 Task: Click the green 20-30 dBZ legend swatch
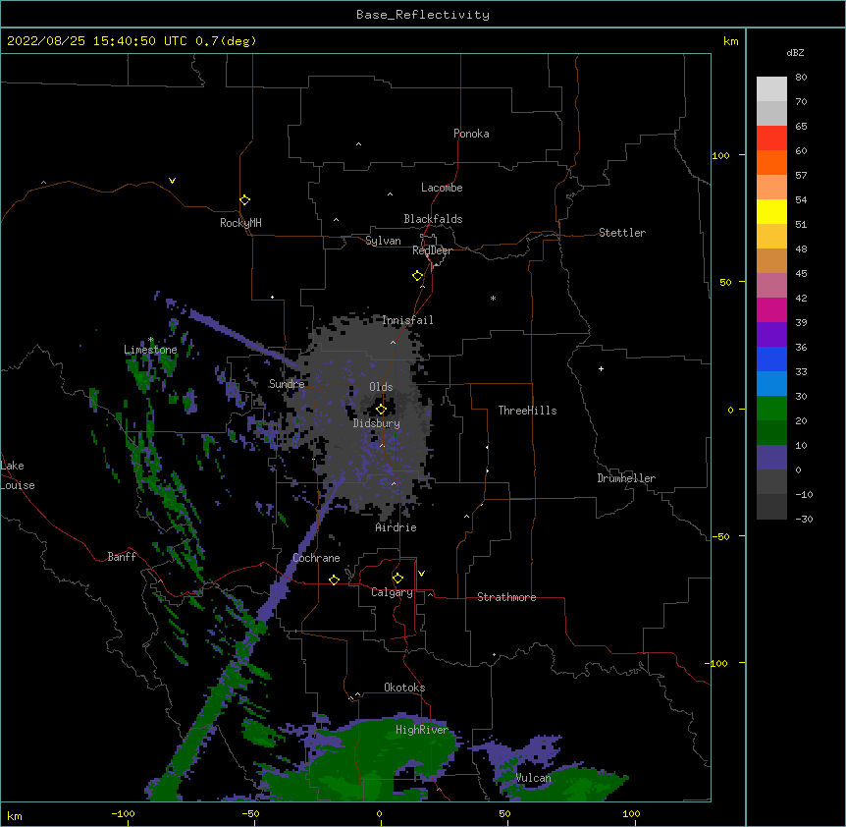(x=771, y=409)
